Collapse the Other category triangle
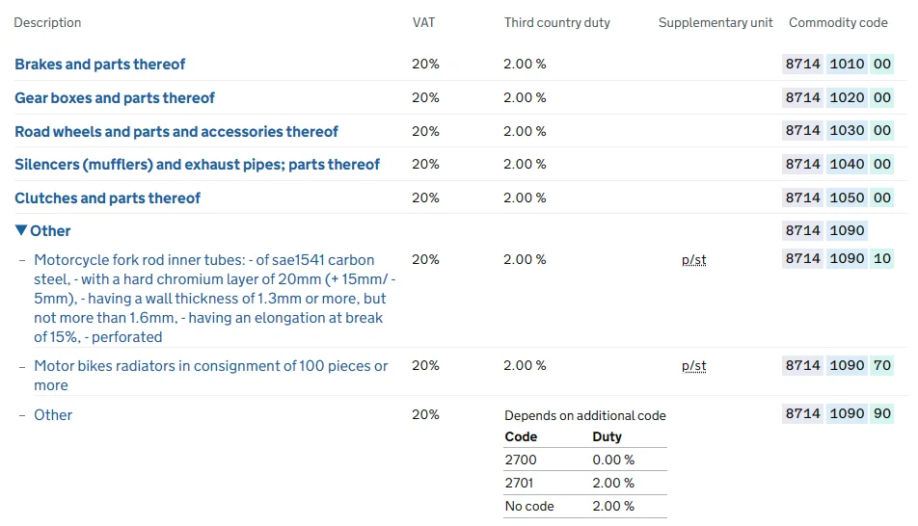 tap(21, 231)
